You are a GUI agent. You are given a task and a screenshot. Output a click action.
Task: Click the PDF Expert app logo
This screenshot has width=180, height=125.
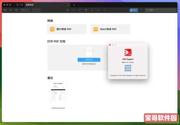pyautogui.click(x=128, y=52)
